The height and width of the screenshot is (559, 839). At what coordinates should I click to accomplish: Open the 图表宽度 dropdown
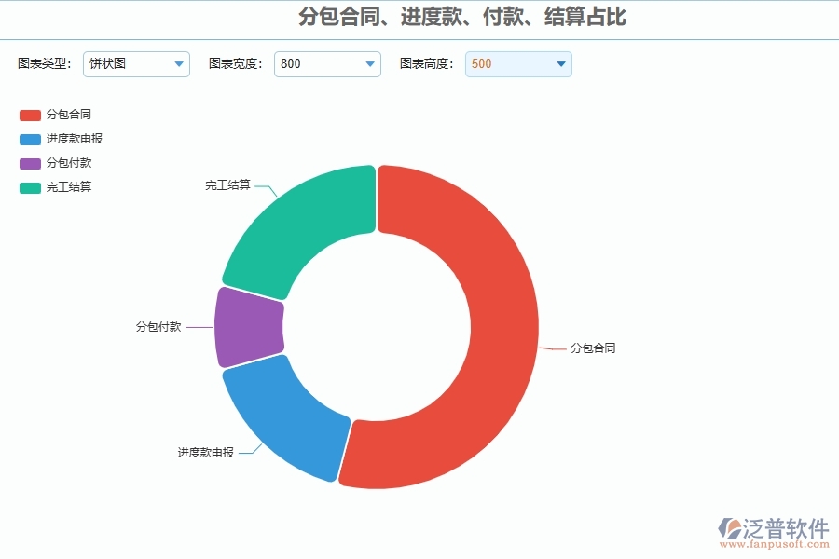pyautogui.click(x=369, y=64)
